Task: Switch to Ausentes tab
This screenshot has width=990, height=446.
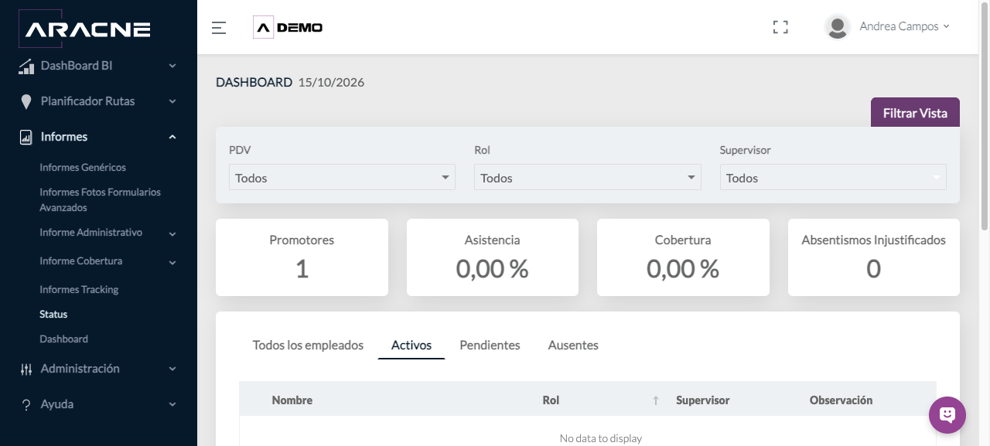Action: pos(573,345)
